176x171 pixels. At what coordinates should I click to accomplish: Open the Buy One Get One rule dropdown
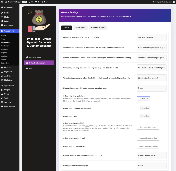tap(152, 78)
